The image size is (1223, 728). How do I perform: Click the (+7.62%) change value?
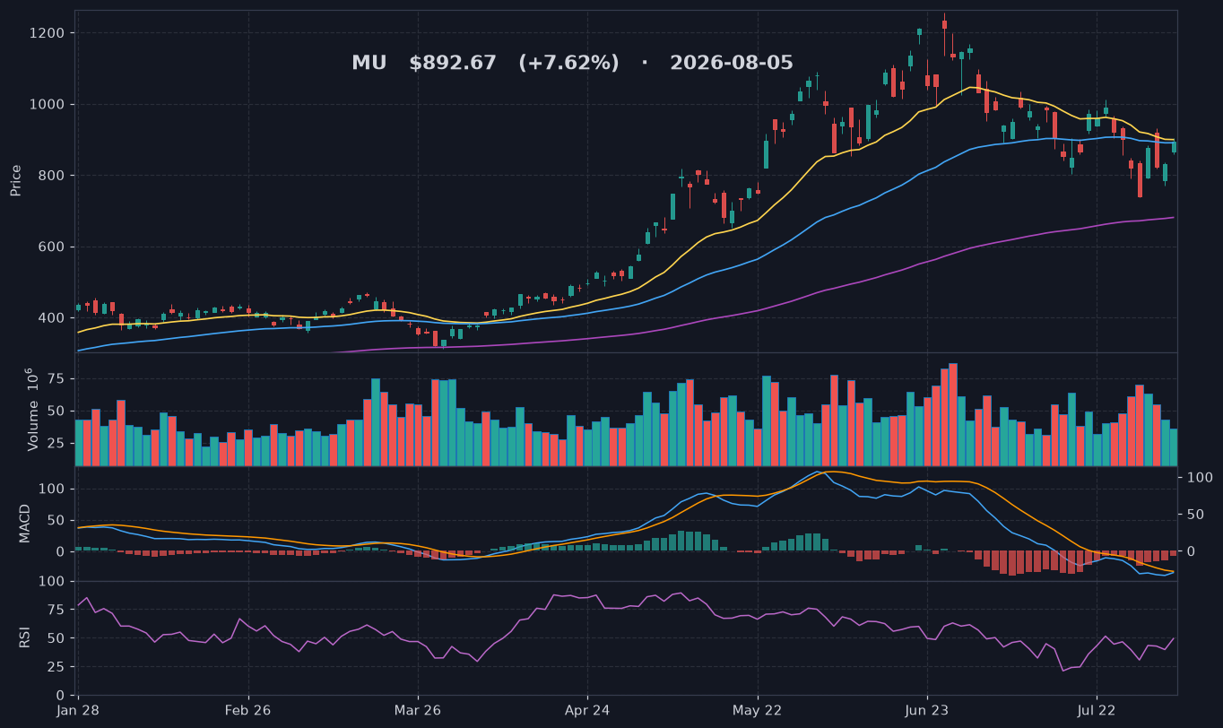pos(568,63)
